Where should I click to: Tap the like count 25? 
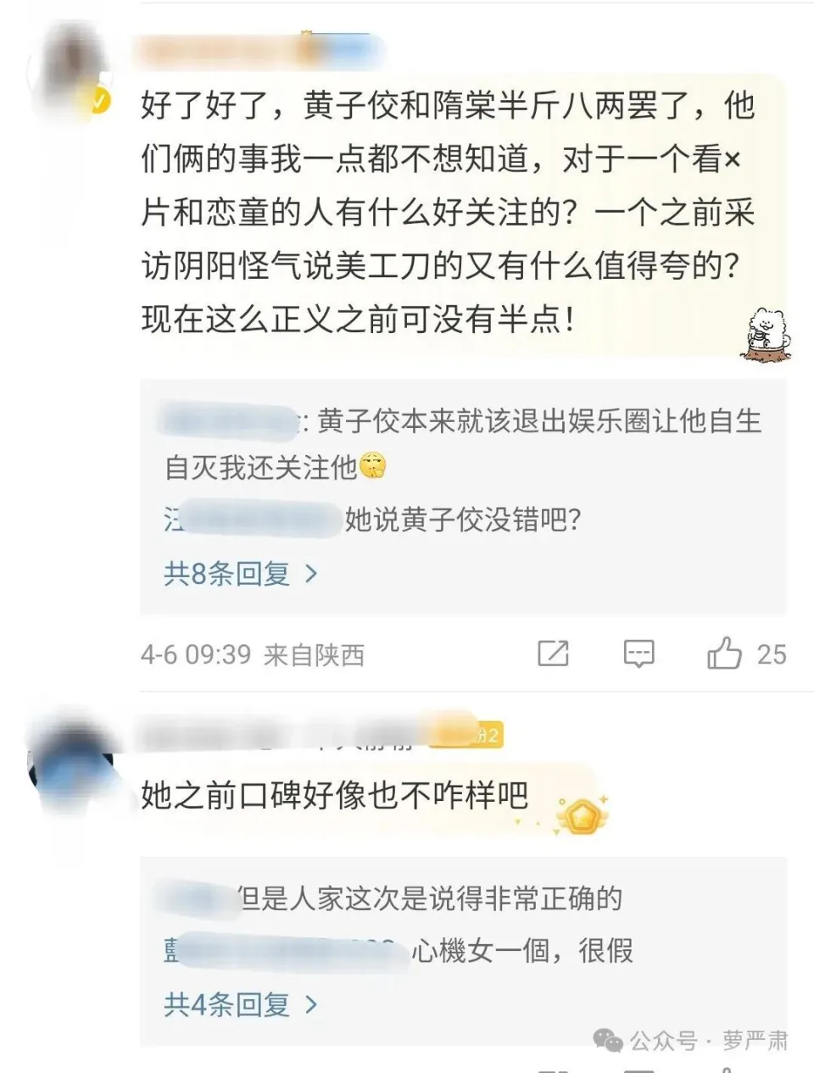(772, 654)
